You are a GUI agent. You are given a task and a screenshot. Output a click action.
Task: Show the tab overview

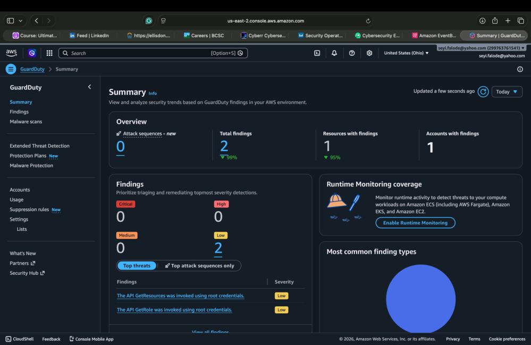521,21
